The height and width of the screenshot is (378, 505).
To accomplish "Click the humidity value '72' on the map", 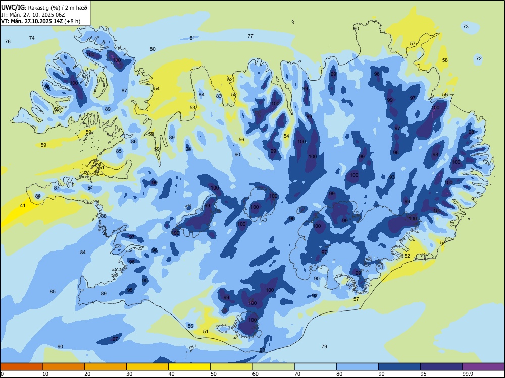I will tap(479, 58).
